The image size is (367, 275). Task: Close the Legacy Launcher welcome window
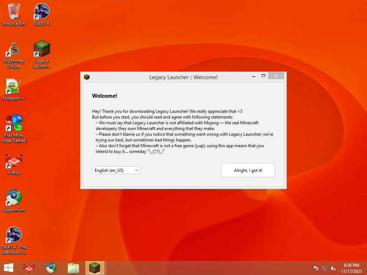point(276,76)
